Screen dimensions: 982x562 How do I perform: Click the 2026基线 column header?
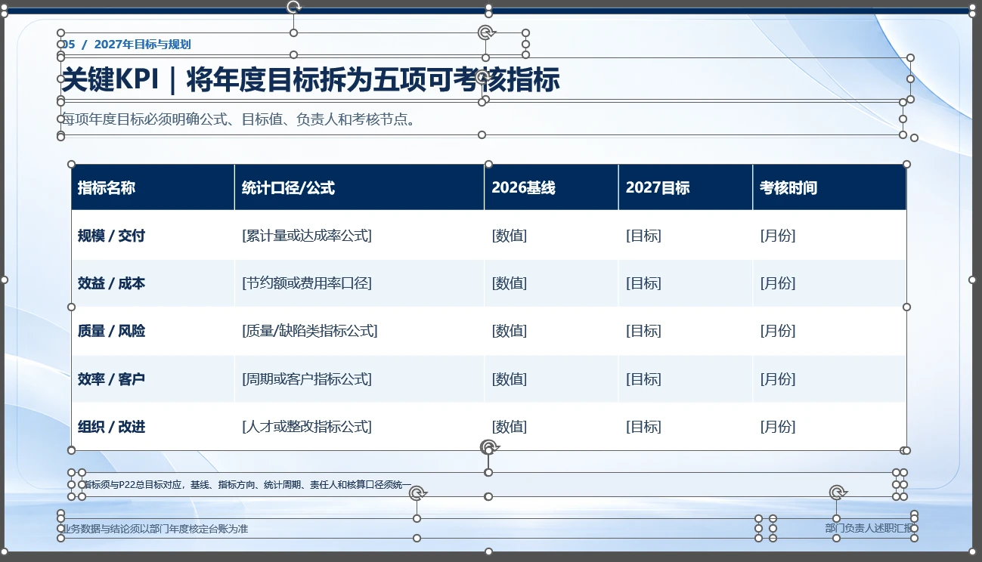tap(551, 187)
